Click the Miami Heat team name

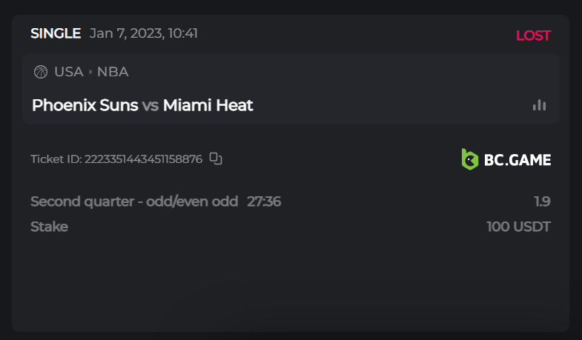208,105
